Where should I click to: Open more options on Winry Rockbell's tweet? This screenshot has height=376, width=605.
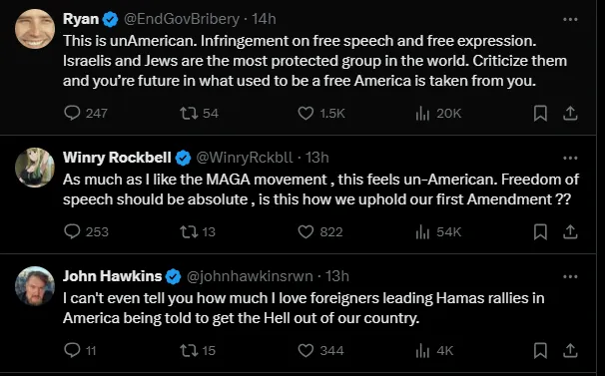click(570, 158)
